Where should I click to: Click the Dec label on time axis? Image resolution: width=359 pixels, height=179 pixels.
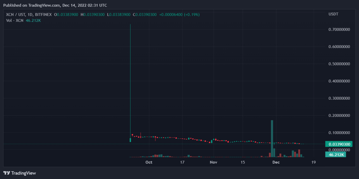[276, 162]
